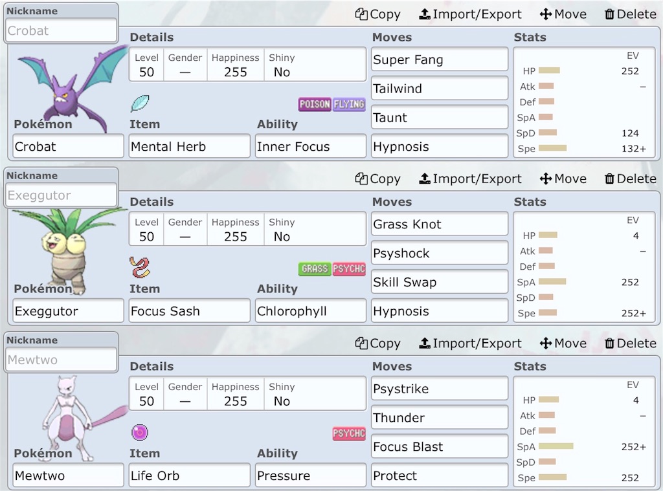Click the Poison type badge on Crobat
Viewport: 663px width, 491px height.
[x=315, y=104]
